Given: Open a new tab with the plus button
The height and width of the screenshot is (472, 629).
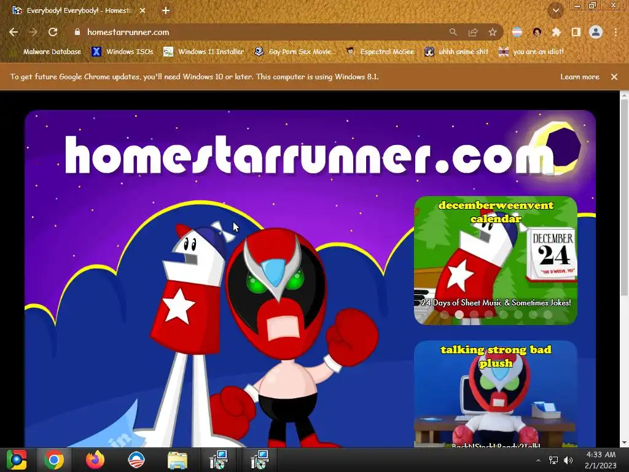Looking at the screenshot, I should coord(166,11).
